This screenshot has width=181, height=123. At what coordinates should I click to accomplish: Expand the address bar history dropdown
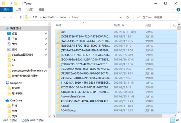coord(121,17)
